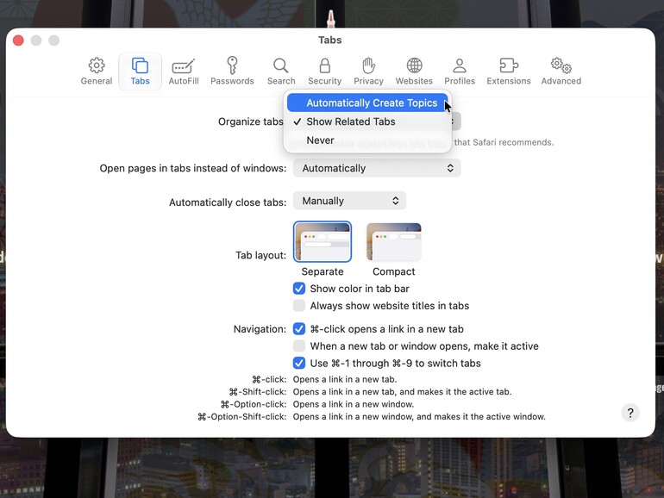Viewport: 664px width, 498px height.
Task: Open the Advanced settings pane
Action: coord(561,72)
